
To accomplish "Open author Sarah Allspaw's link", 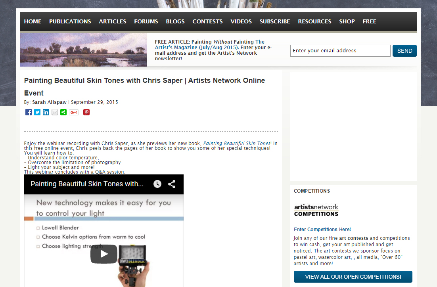I will (49, 102).
